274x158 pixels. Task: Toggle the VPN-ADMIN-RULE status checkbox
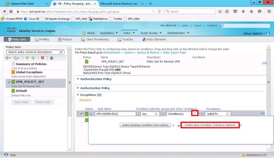(x=86, y=114)
